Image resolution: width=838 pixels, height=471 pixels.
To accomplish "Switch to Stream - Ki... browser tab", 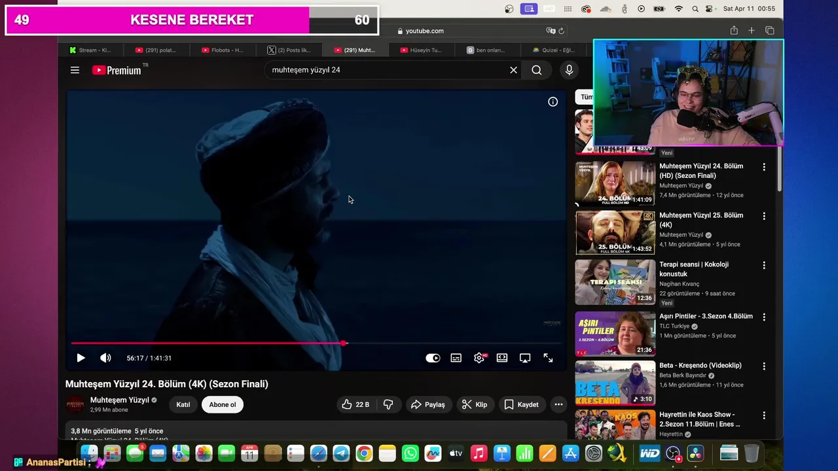I will (x=90, y=50).
